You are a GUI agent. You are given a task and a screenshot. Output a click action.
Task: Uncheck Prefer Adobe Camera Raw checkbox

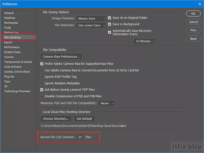(42, 64)
